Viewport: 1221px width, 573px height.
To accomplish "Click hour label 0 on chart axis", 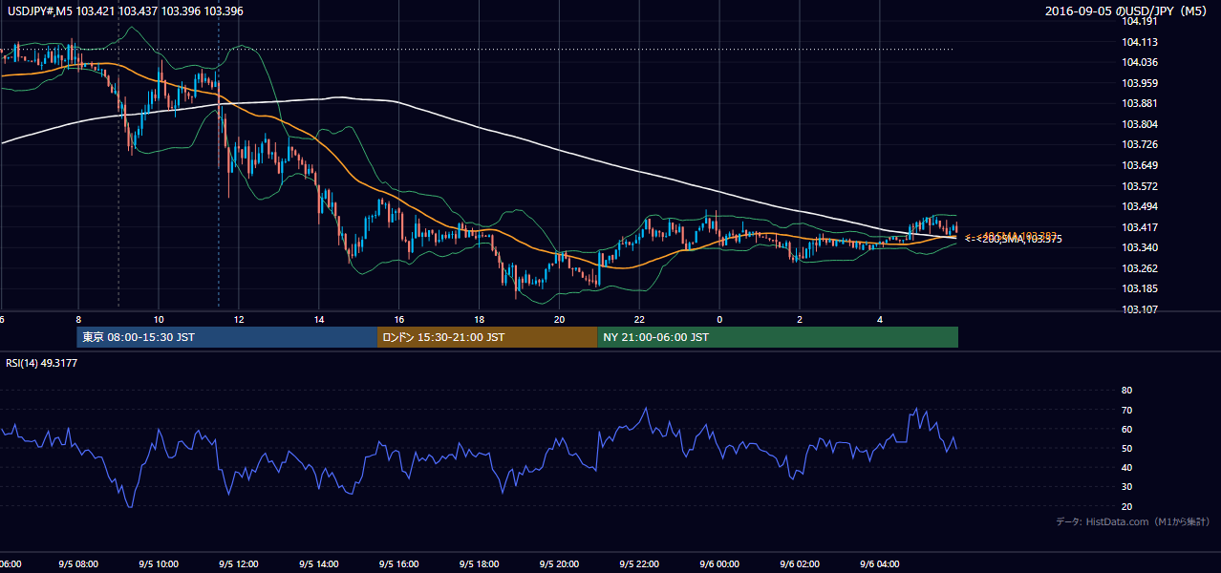I will click(719, 319).
